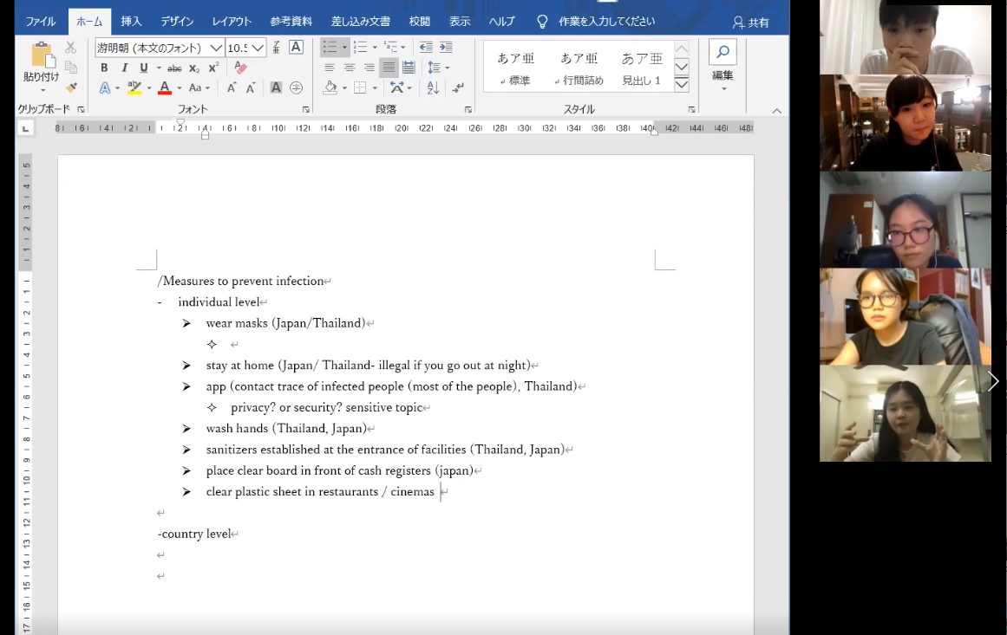Screen dimensions: 1007x635
Task: Sort paragraphs with A-Z sort icon
Action: click(x=433, y=87)
